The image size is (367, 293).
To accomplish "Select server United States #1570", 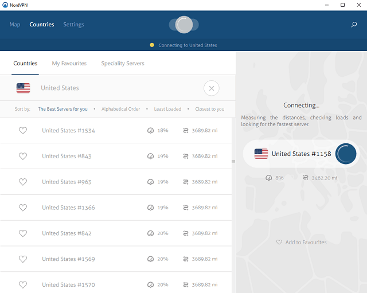I will (x=116, y=283).
